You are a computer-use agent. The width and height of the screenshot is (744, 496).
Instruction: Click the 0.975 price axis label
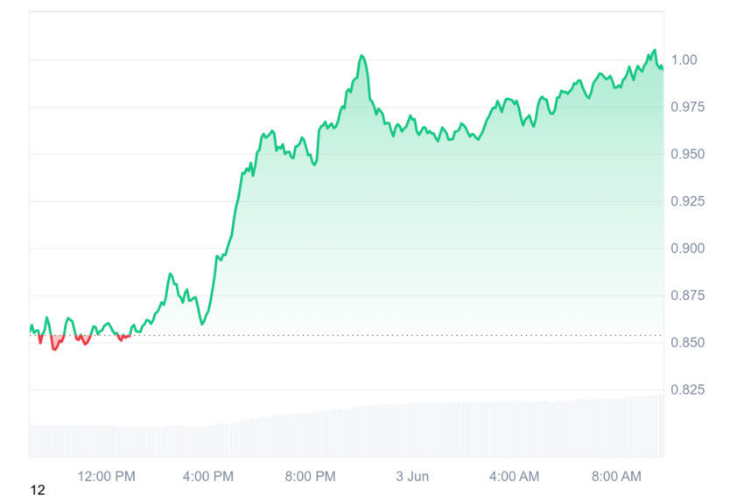[687, 107]
